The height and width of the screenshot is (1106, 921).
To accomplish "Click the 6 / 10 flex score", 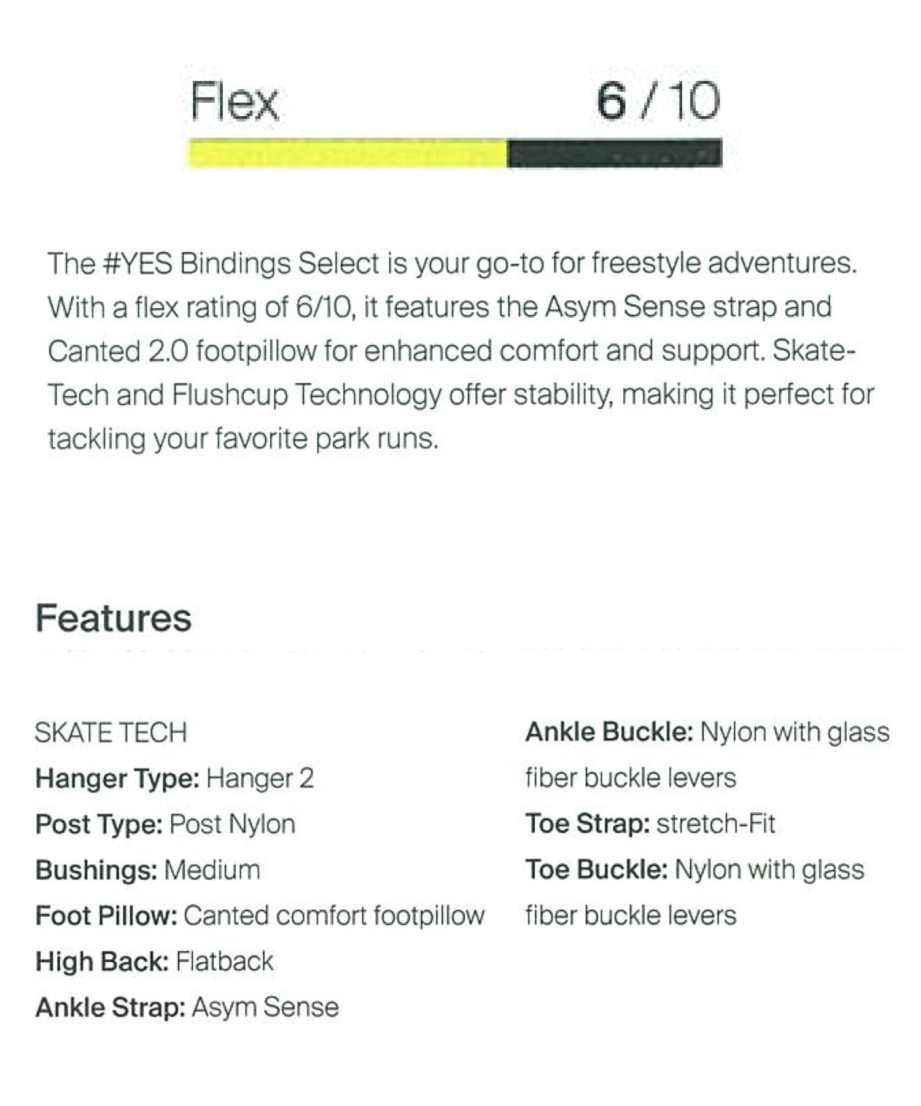I will point(658,101).
